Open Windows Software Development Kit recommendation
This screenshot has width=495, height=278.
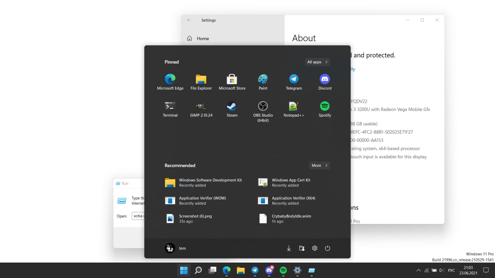204,183
